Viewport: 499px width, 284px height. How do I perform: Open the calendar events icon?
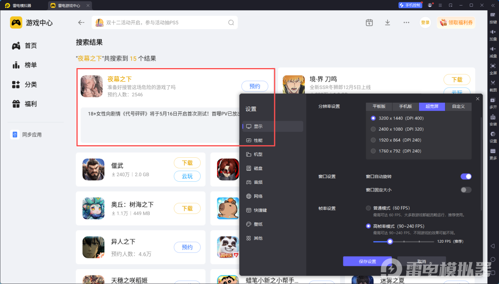(369, 22)
